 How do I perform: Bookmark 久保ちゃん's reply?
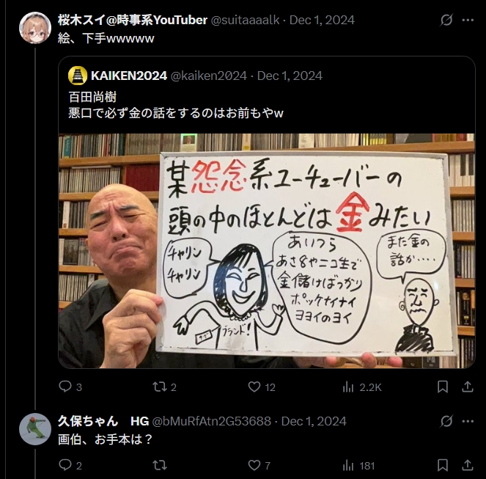point(443,465)
